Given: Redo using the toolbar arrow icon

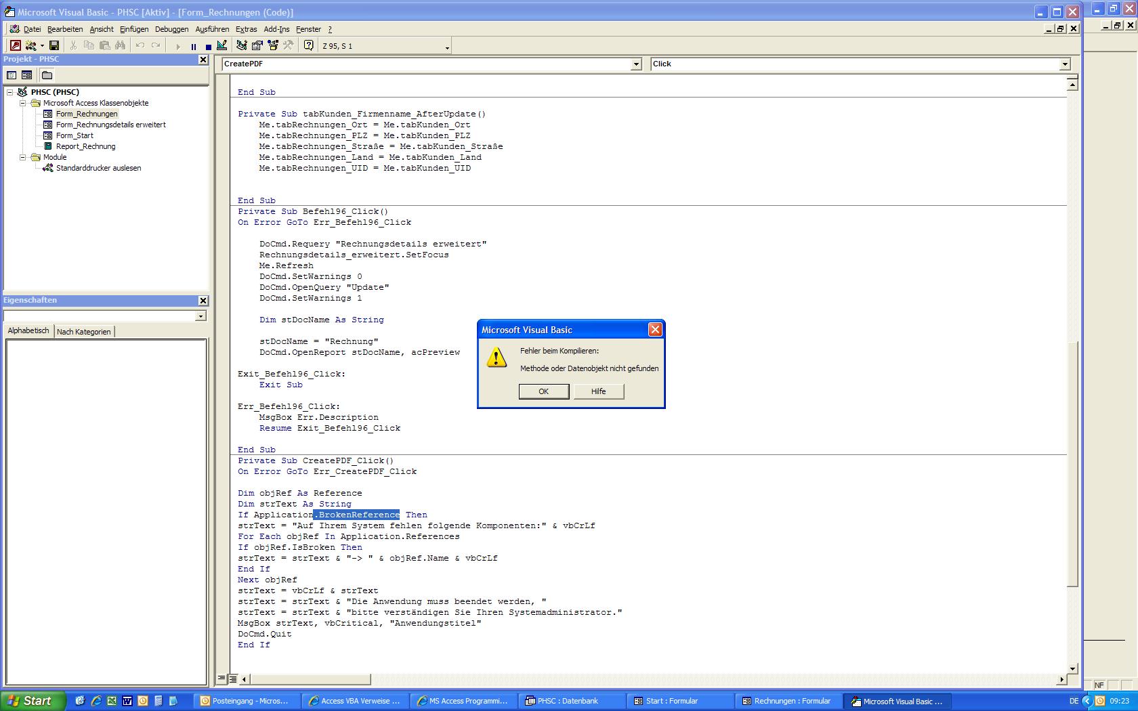Looking at the screenshot, I should click(155, 46).
